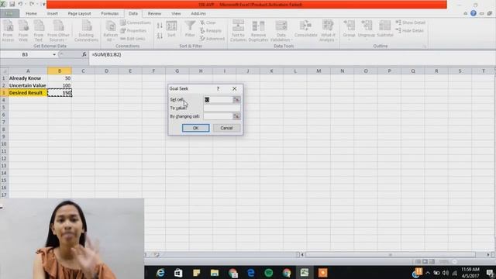Select cell B1 with value 50
496x279 pixels.
[x=60, y=78]
